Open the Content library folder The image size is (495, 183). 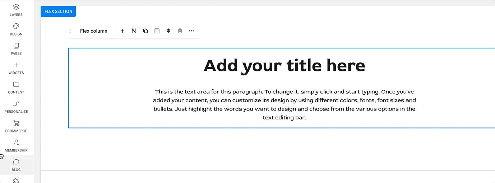16,88
